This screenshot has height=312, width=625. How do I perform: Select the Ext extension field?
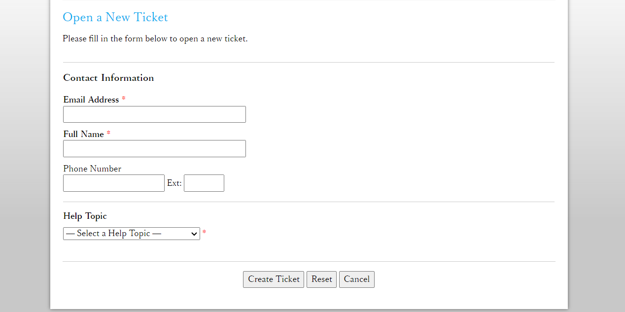click(x=204, y=183)
